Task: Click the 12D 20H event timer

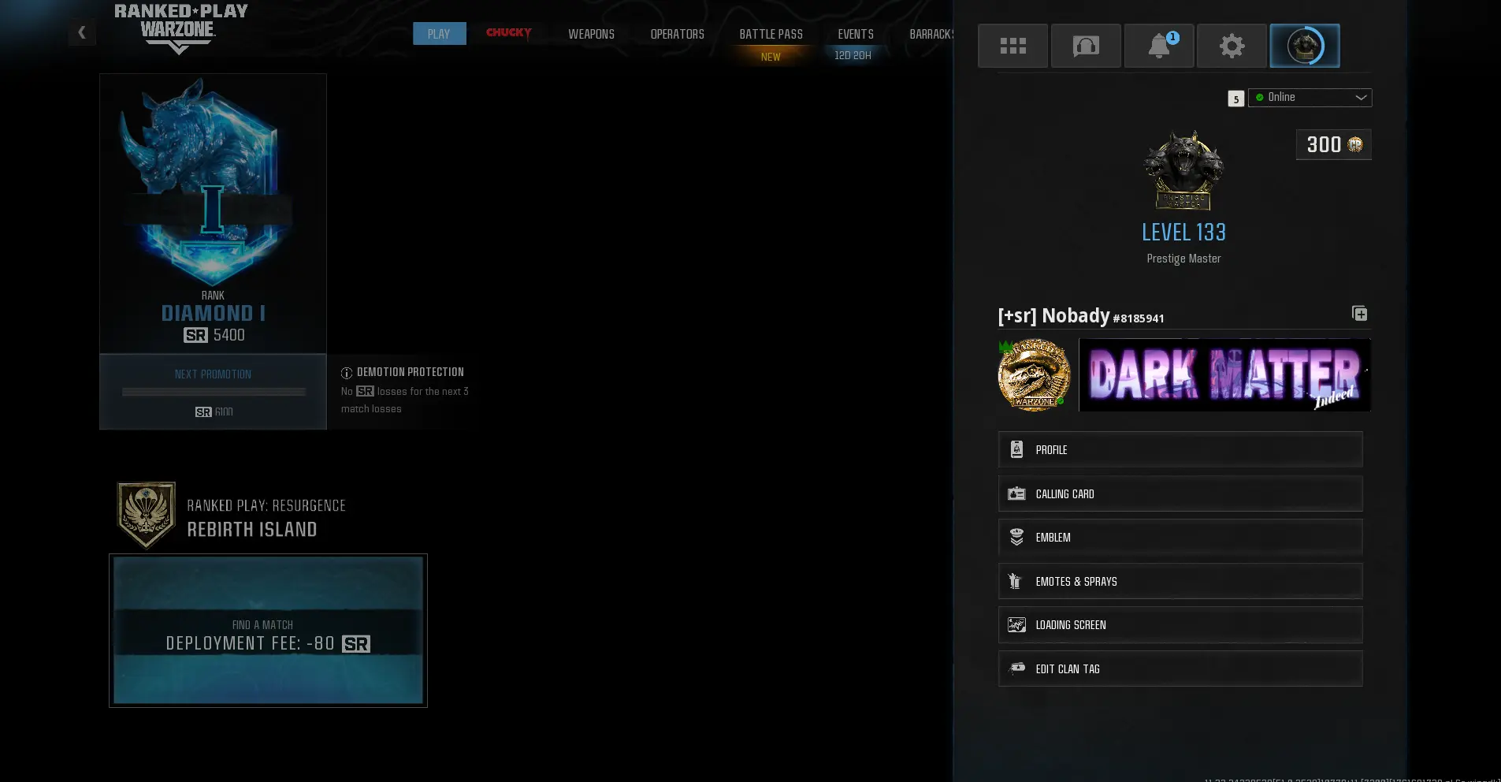Action: tap(853, 55)
